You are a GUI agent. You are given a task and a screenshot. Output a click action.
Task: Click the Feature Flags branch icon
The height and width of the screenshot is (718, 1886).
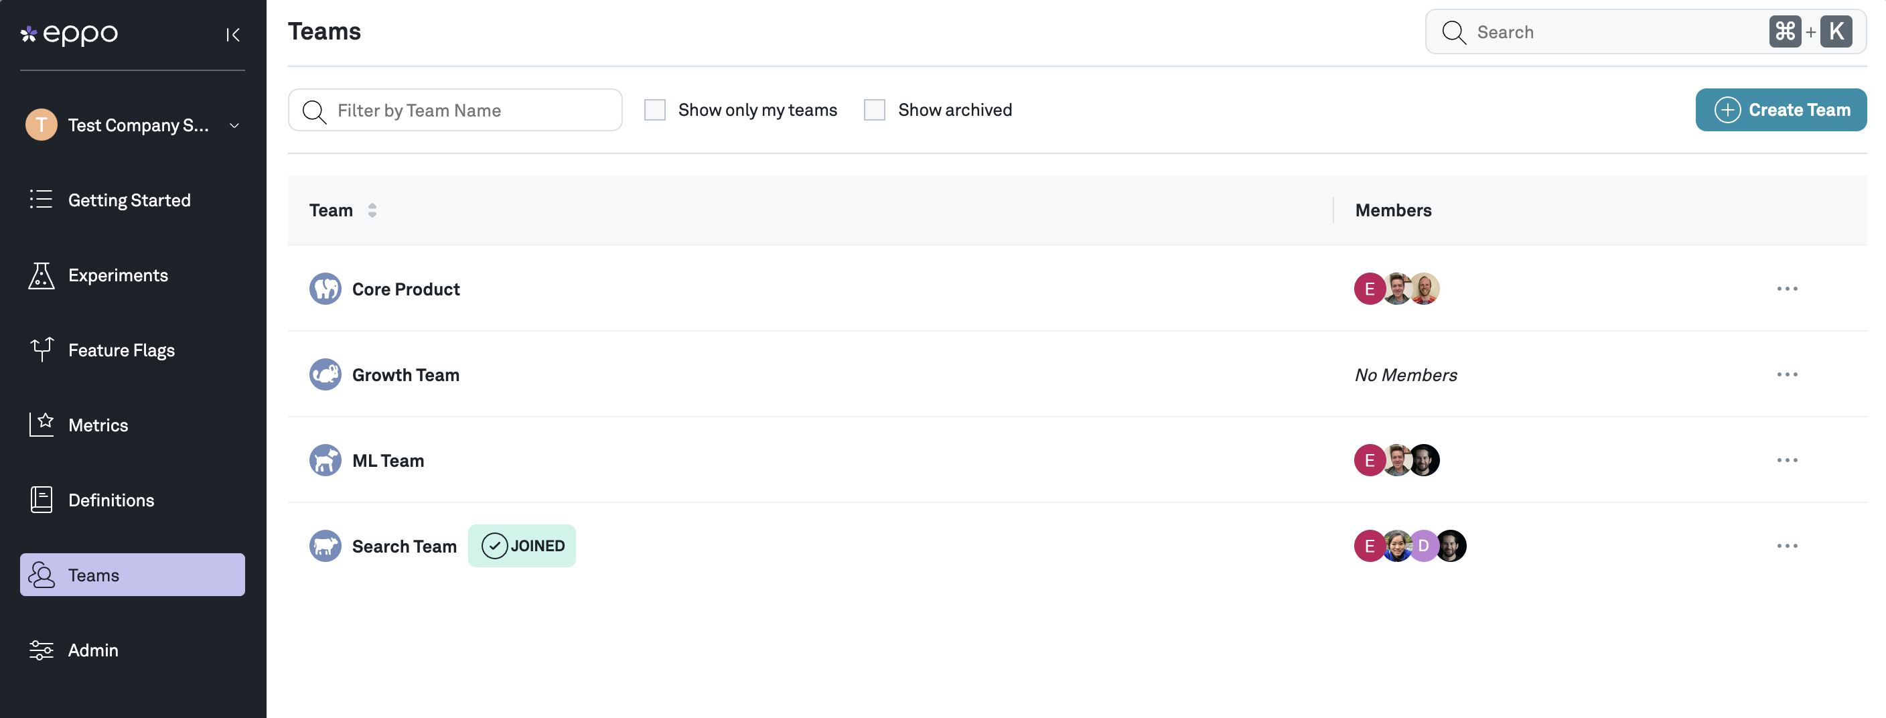42,350
